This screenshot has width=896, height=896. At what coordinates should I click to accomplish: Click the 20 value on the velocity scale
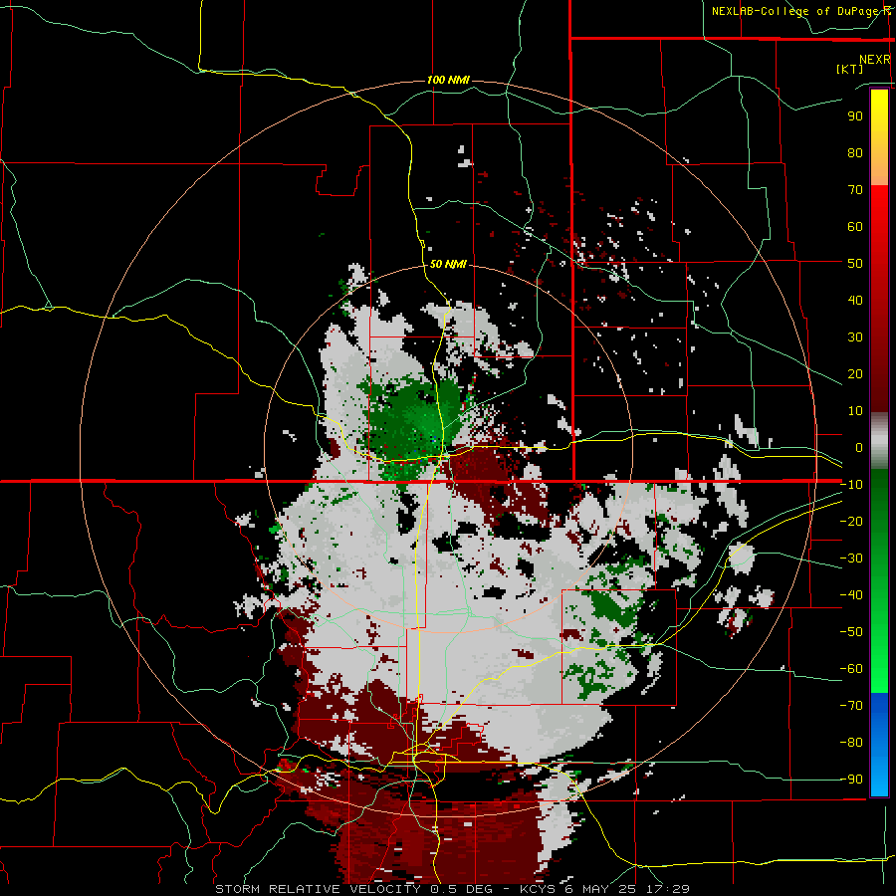(x=855, y=373)
